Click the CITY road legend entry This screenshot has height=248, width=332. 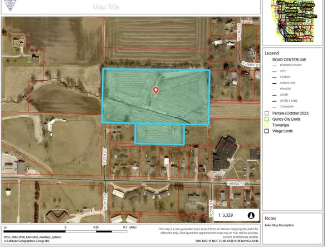click(x=283, y=71)
